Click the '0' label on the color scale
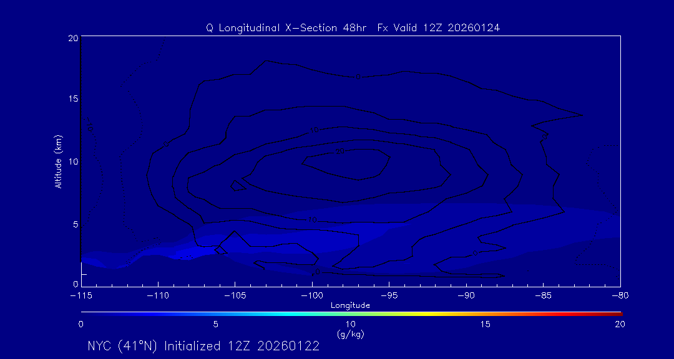This screenshot has width=674, height=359. click(81, 325)
